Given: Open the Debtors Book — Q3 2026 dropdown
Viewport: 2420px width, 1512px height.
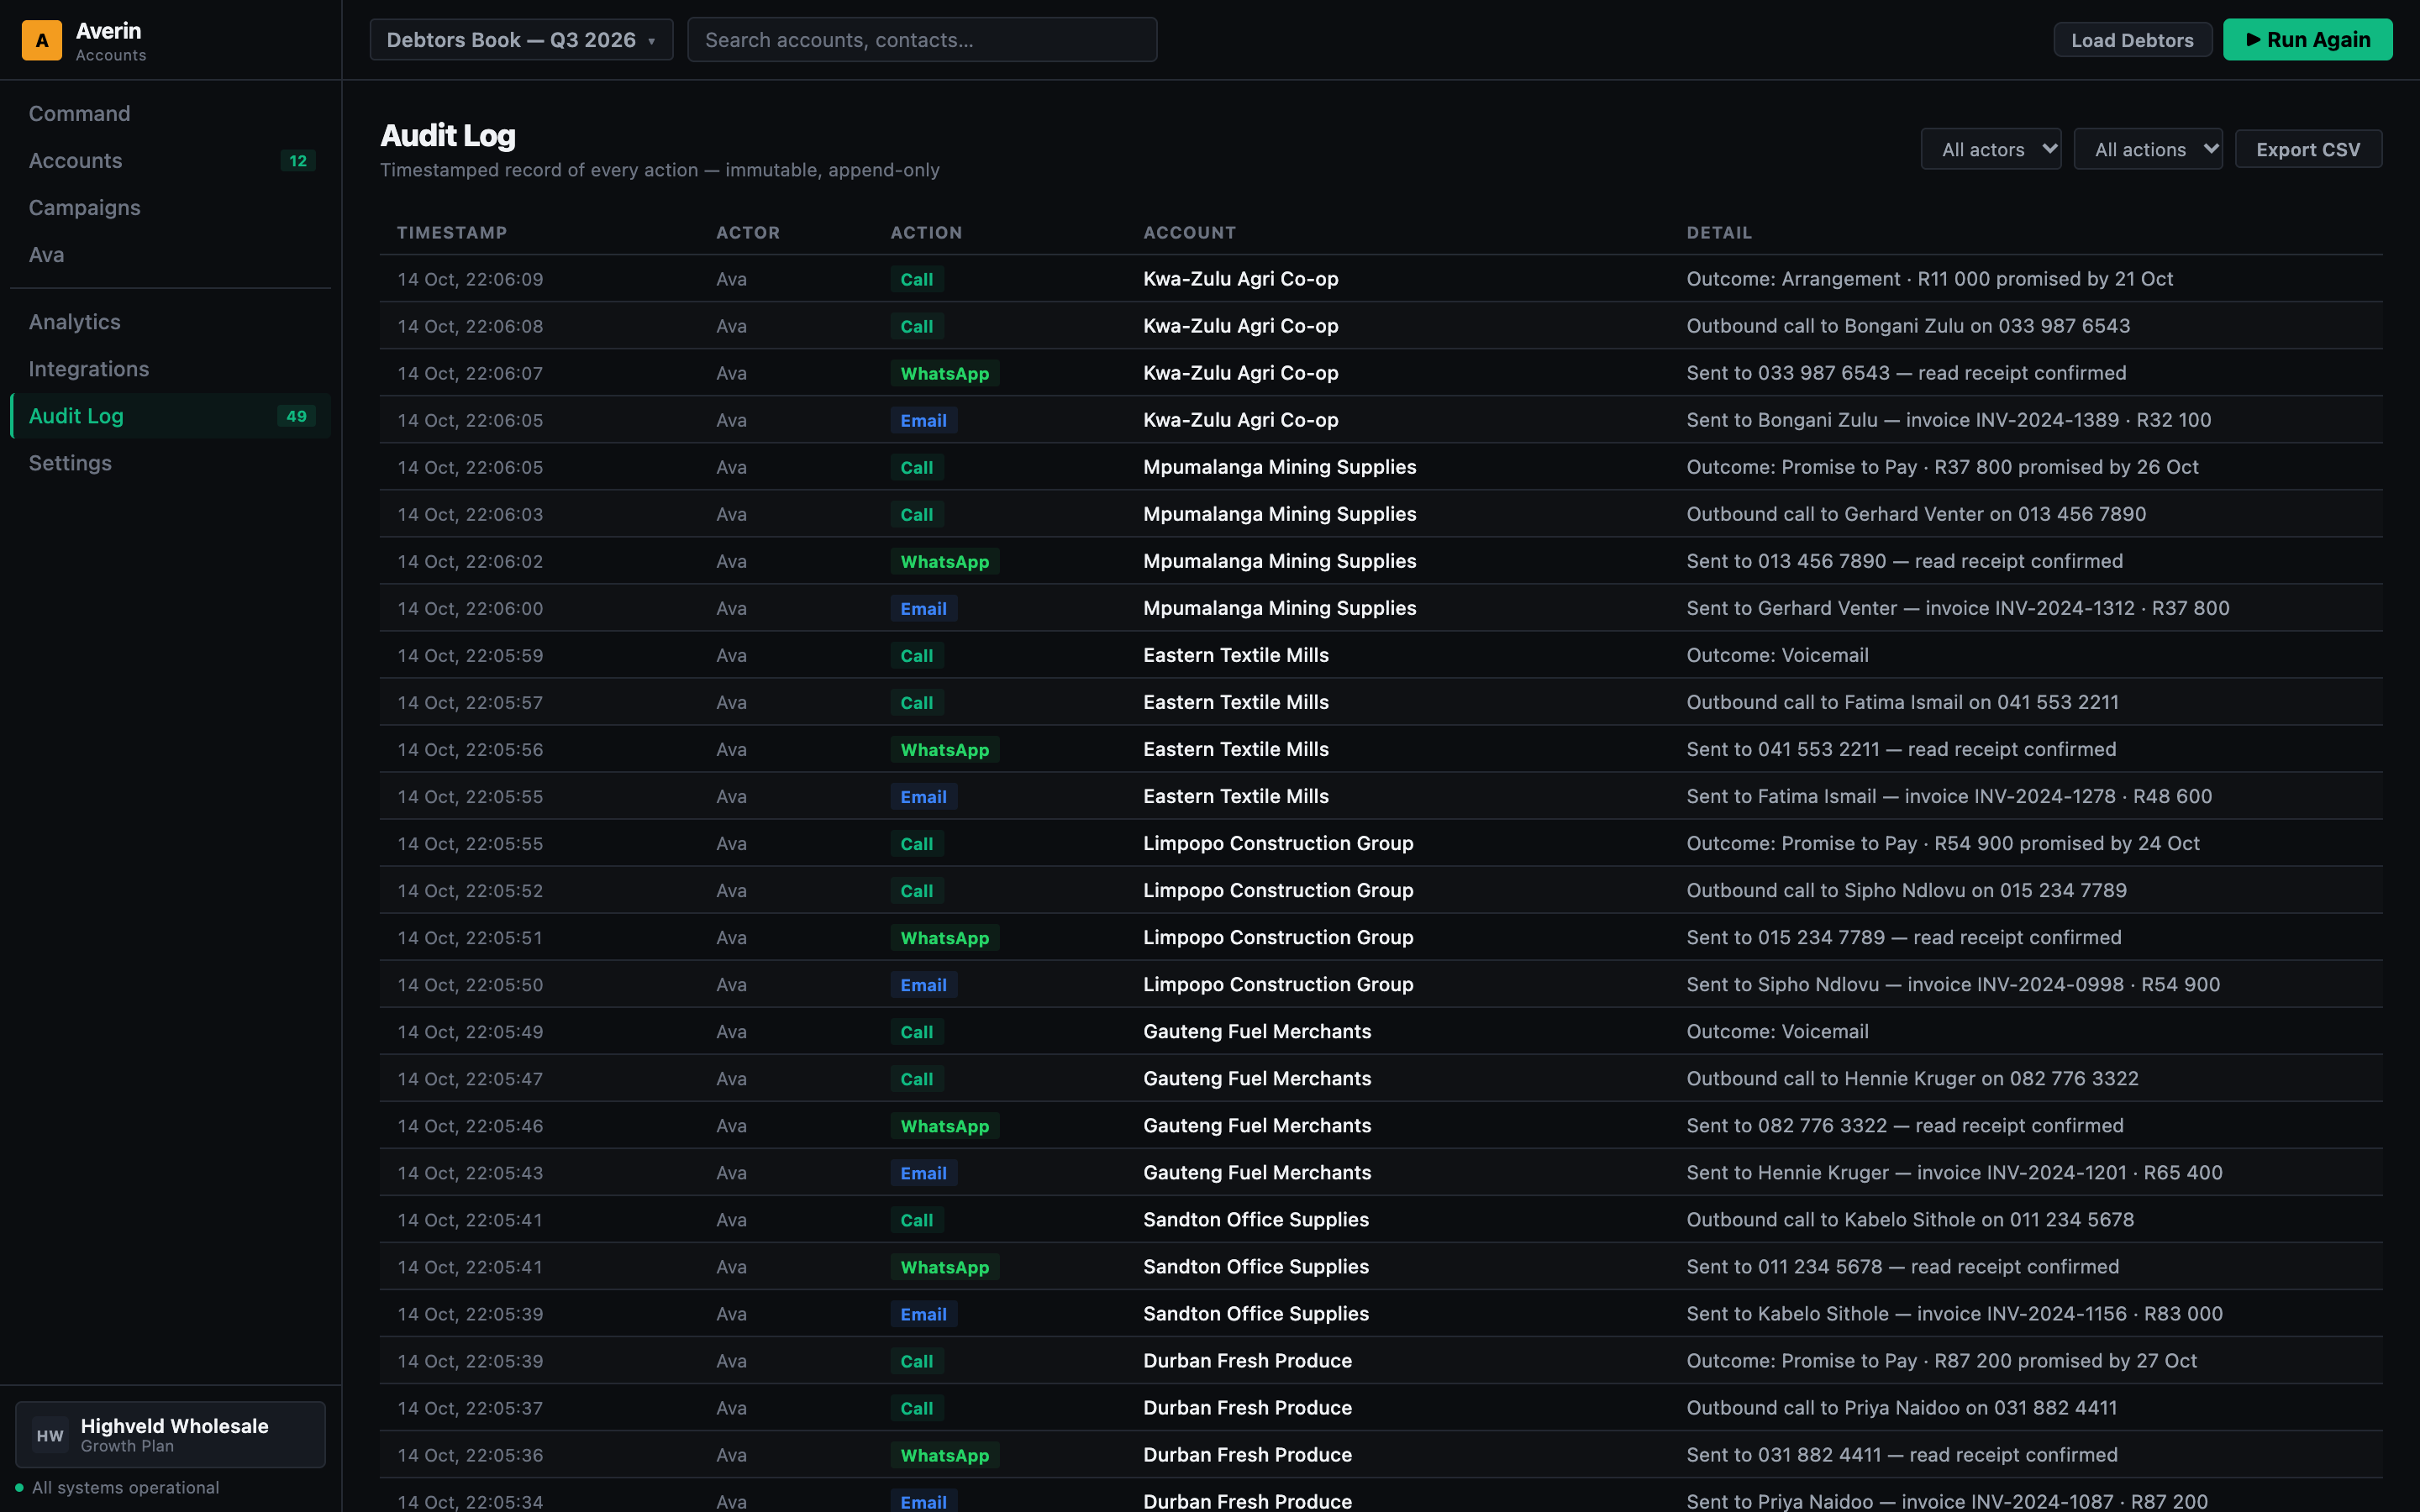Looking at the screenshot, I should click(x=521, y=40).
